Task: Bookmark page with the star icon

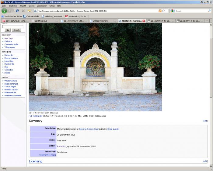Action: click(163, 11)
